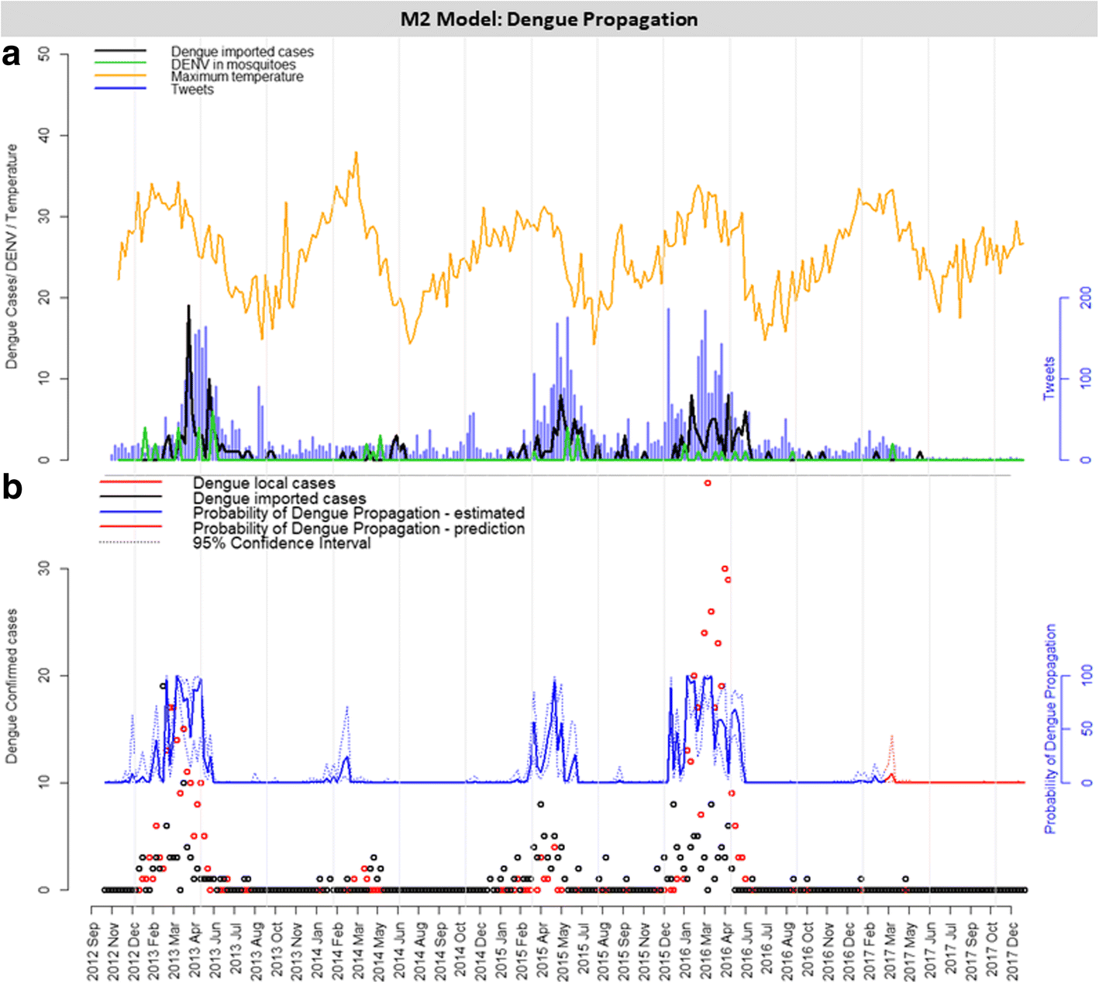Viewport: 1099px width, 983px height.
Task: Click x-axis label "2017 May"
Action: [910, 952]
